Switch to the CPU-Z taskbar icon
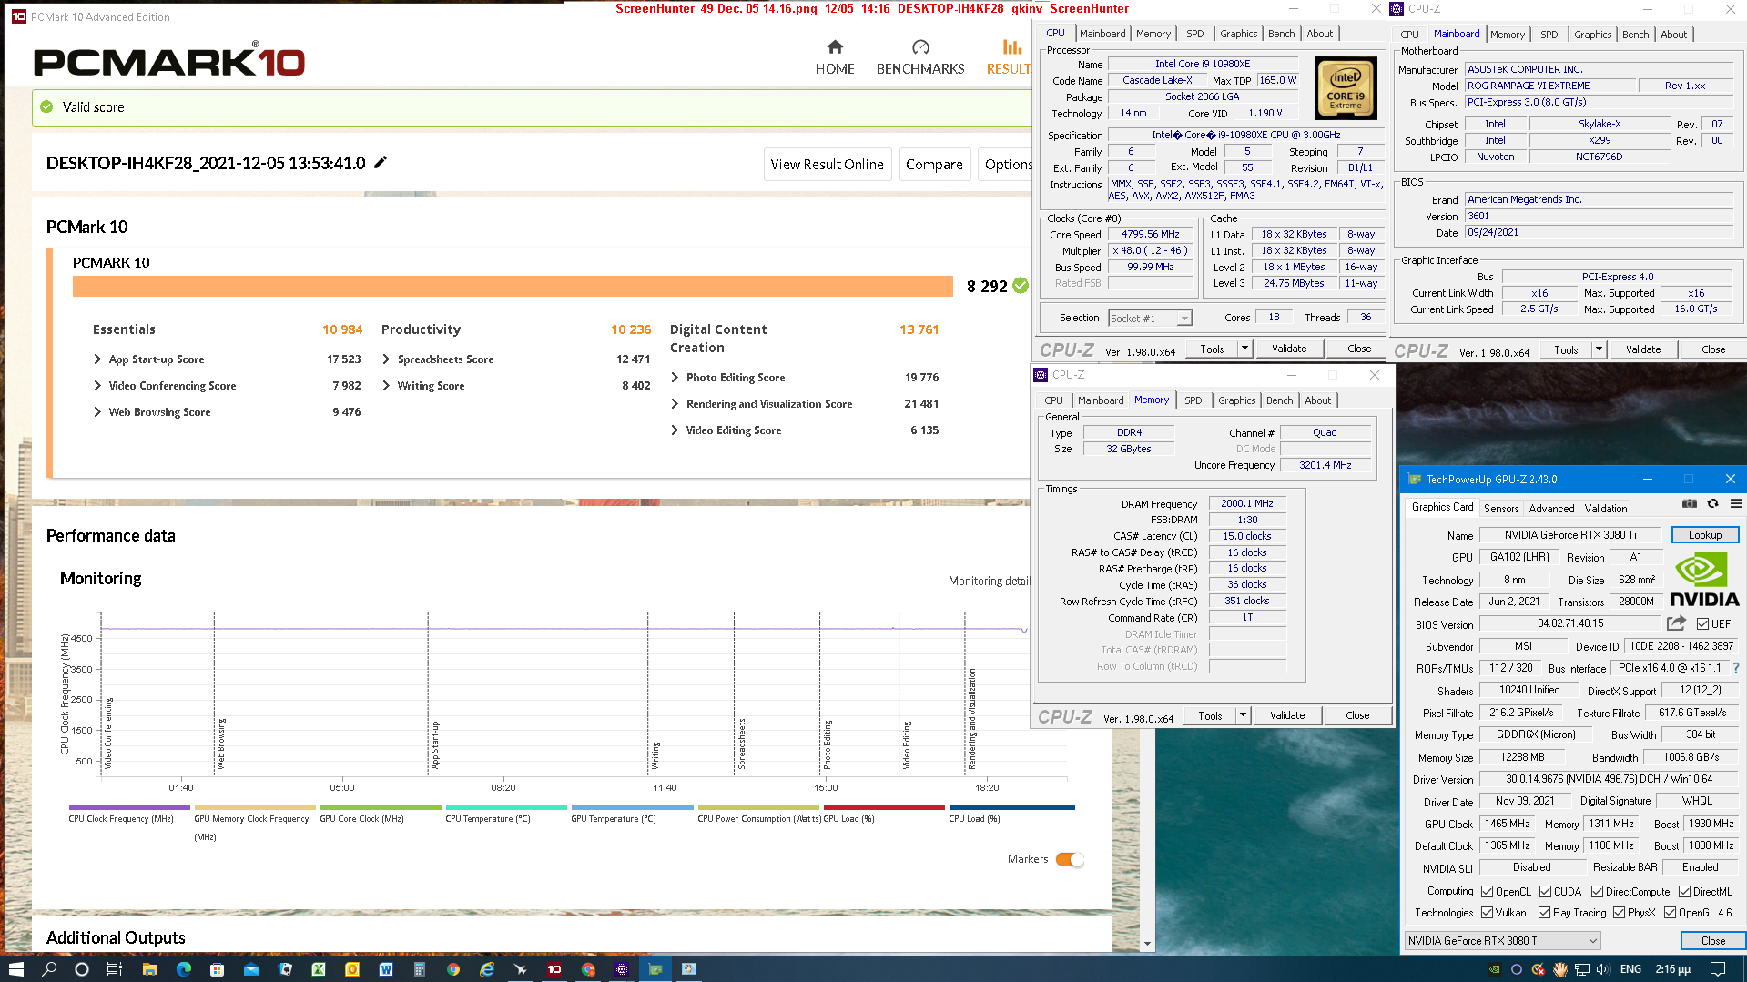Viewport: 1747px width, 982px height. coord(622,969)
